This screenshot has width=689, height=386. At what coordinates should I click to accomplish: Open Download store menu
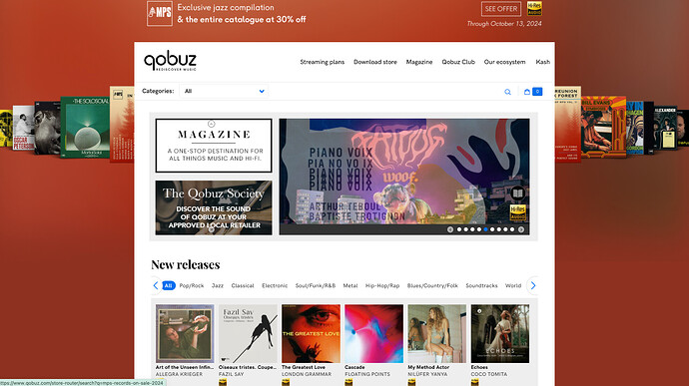375,62
